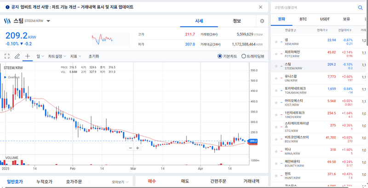Open the 누적호가 tab
The height and width of the screenshot is (188, 368).
tap(44, 182)
